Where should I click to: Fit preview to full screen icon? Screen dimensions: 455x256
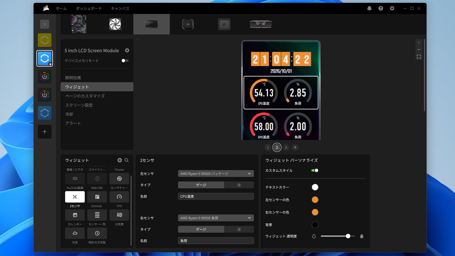[419, 57]
